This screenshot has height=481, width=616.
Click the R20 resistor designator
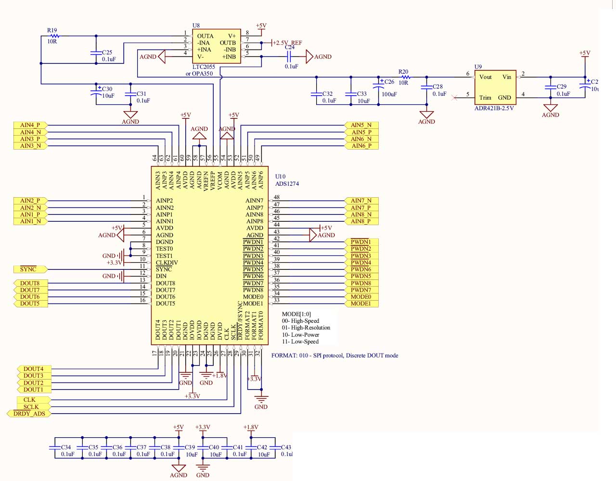point(403,72)
